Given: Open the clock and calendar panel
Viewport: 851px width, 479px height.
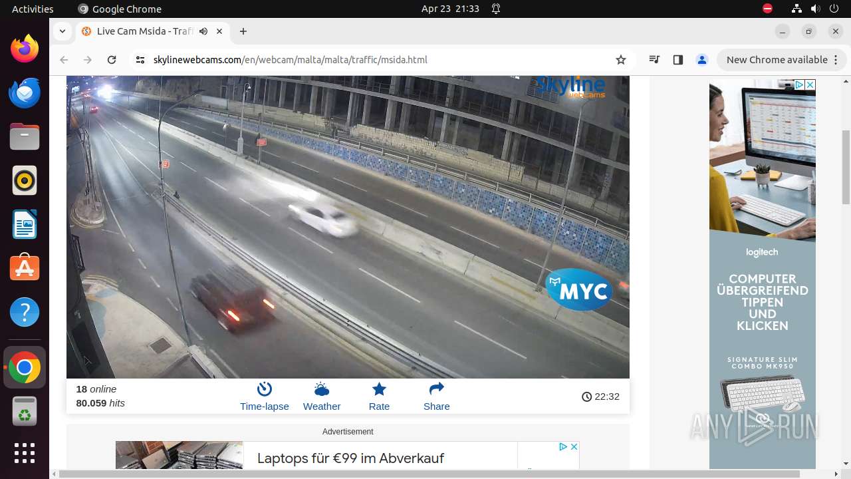Looking at the screenshot, I should pos(450,9).
